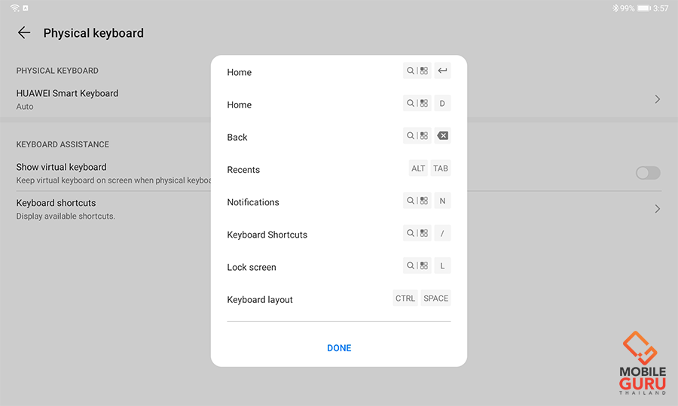Tap the back arrow beside Physical keyboard
The image size is (678, 406).
point(24,32)
